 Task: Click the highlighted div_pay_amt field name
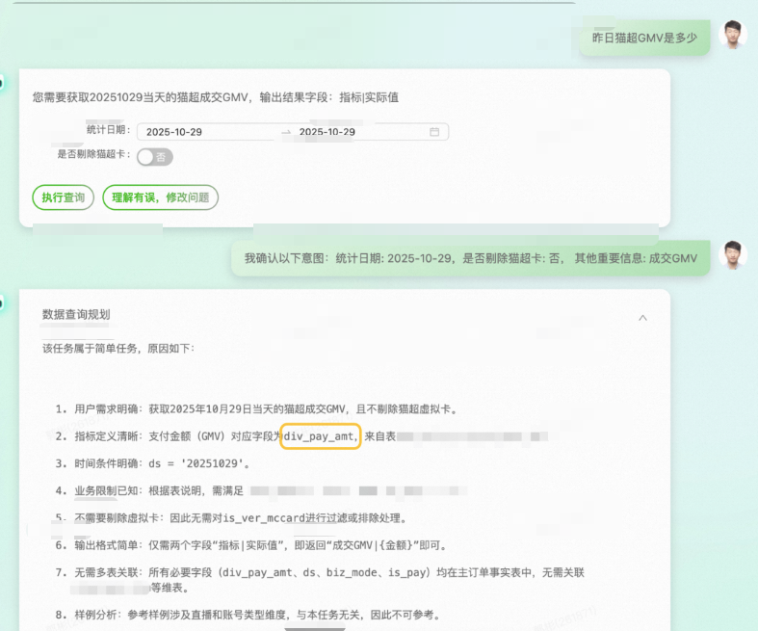click(x=320, y=436)
